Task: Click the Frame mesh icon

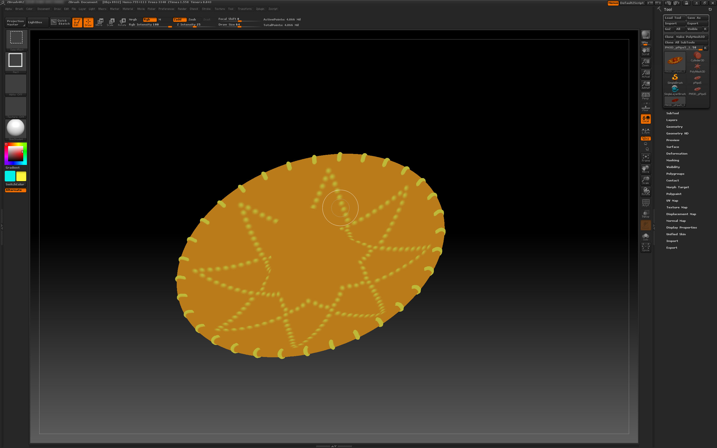Action: [645, 158]
